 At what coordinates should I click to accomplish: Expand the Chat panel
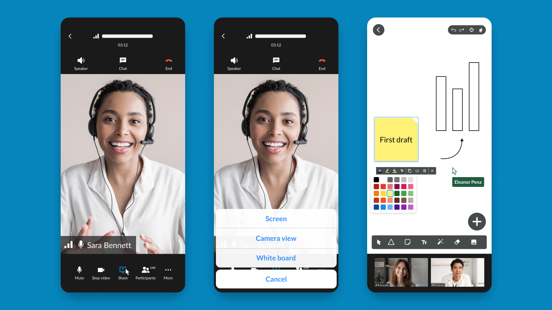(122, 63)
